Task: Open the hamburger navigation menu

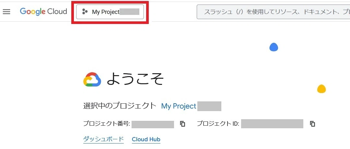Action: pyautogui.click(x=6, y=12)
